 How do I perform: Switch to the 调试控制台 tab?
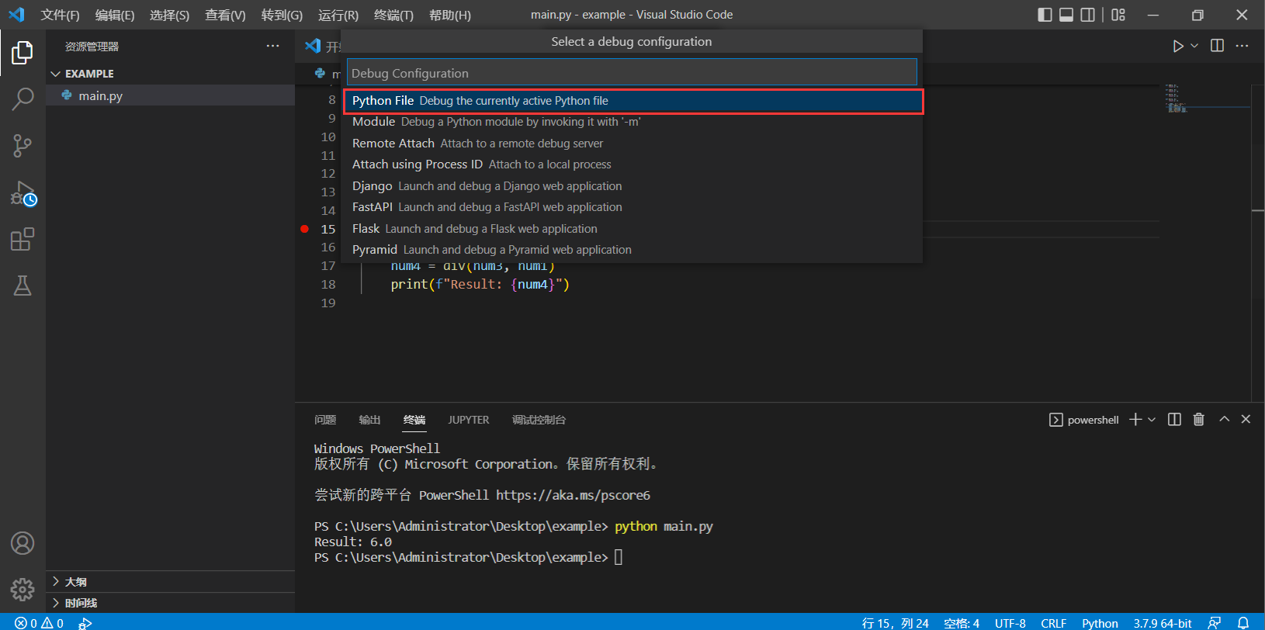pos(539,420)
